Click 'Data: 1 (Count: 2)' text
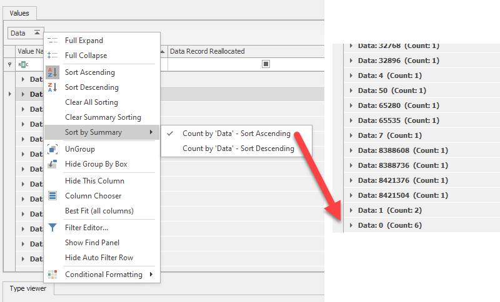Image resolution: width=500 pixels, height=302 pixels. pyautogui.click(x=389, y=210)
